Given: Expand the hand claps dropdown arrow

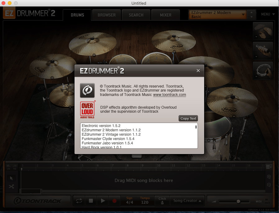Looking at the screenshot, I should click(x=256, y=37).
